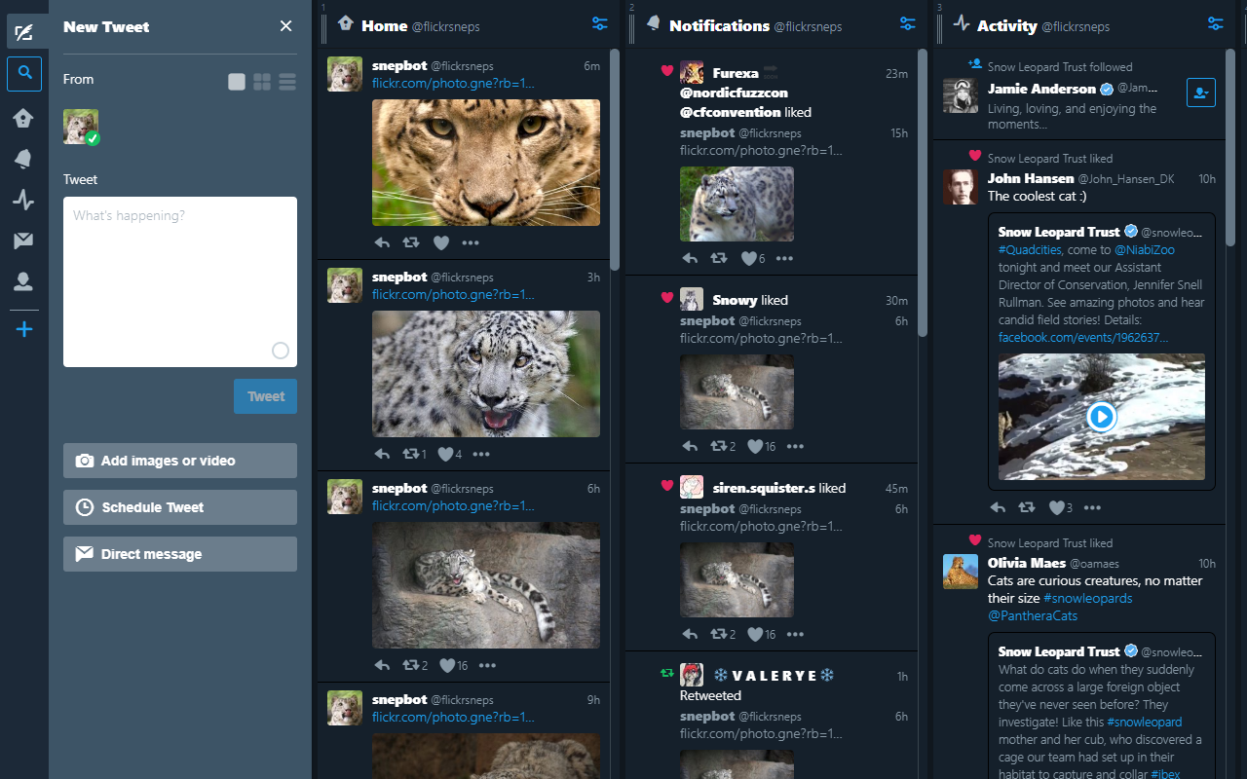Image resolution: width=1247 pixels, height=779 pixels.
Task: Play the Snow Leopard Trust video
Action: 1101,416
